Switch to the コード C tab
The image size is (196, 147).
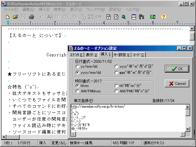point(138,55)
